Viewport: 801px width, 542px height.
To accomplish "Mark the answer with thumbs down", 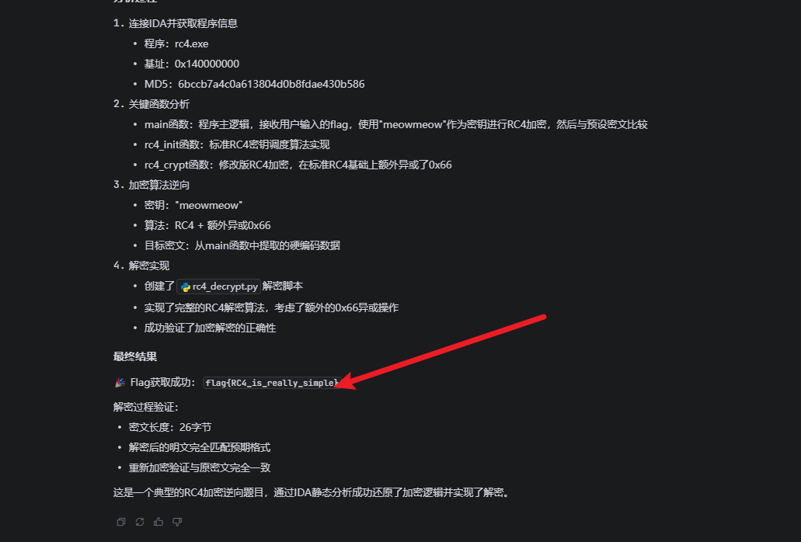I will tap(177, 522).
